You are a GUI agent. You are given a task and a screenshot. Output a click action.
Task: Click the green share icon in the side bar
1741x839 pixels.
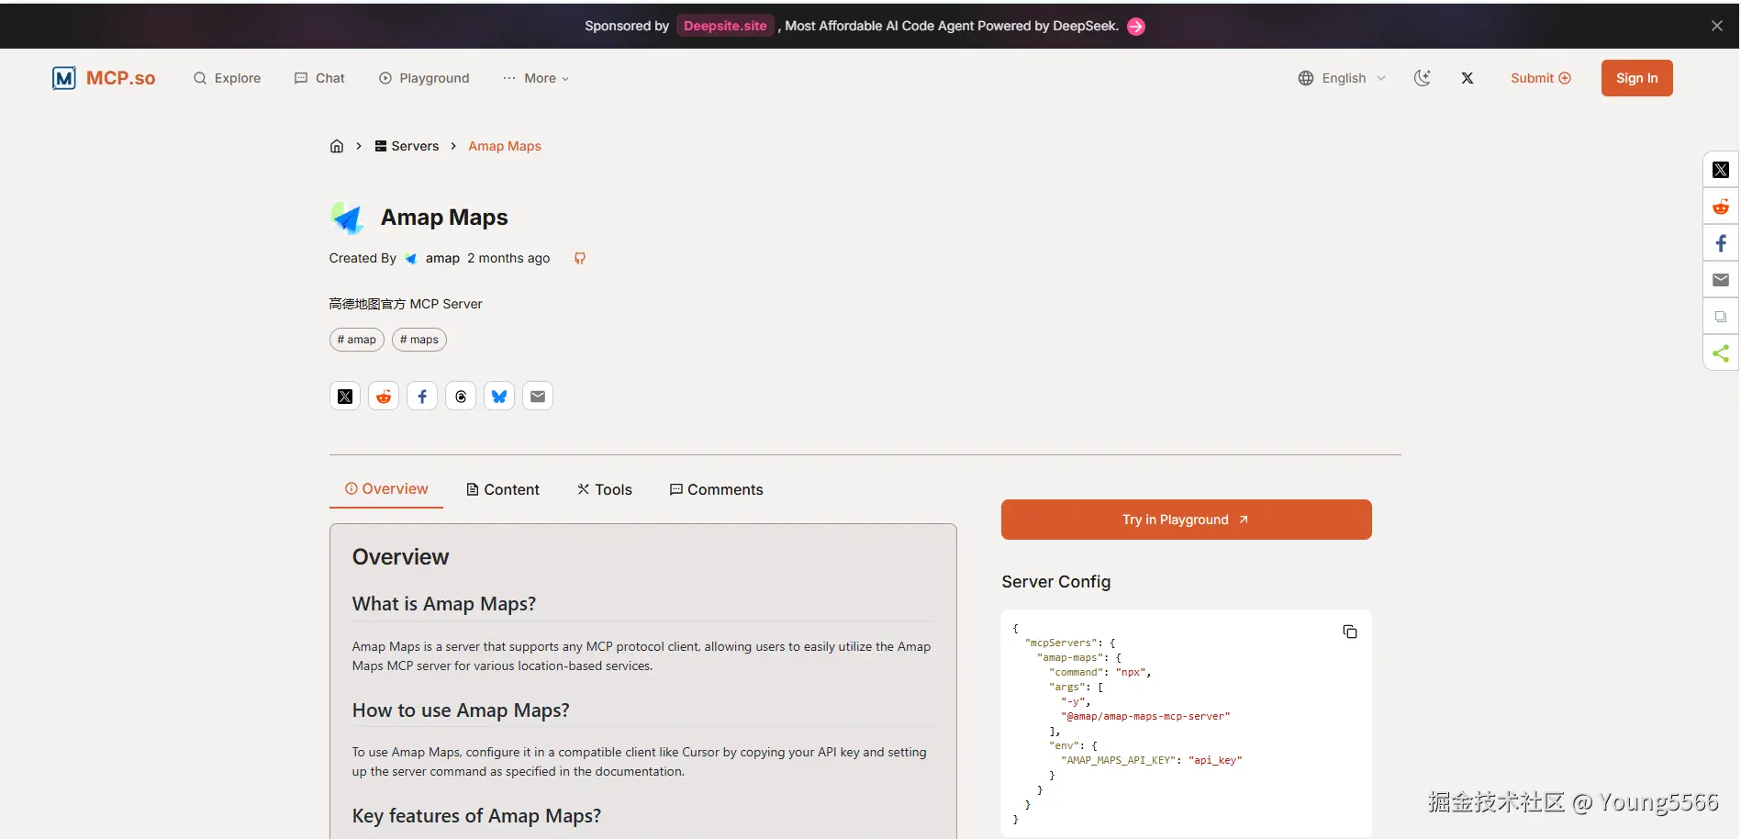point(1721,353)
